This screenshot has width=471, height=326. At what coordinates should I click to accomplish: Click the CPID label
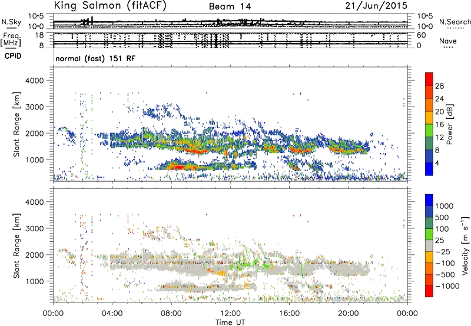13,56
